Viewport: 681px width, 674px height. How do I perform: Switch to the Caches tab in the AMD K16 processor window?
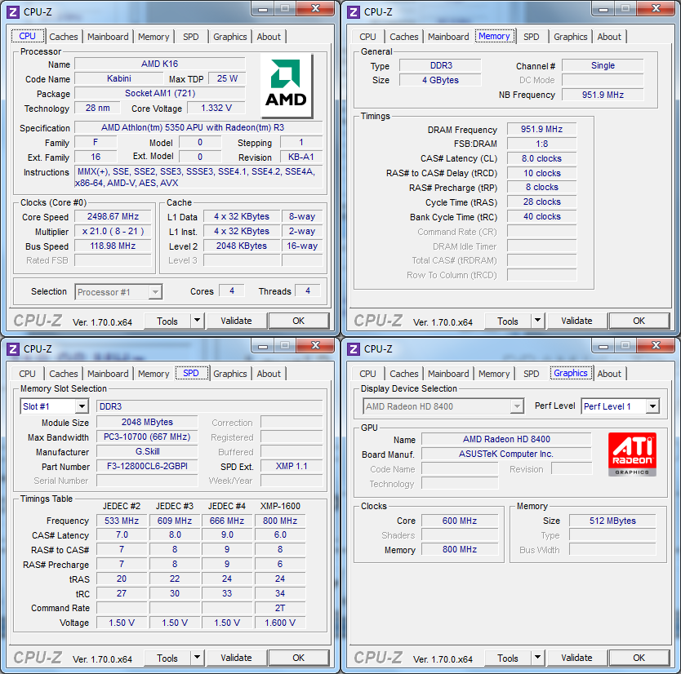64,37
